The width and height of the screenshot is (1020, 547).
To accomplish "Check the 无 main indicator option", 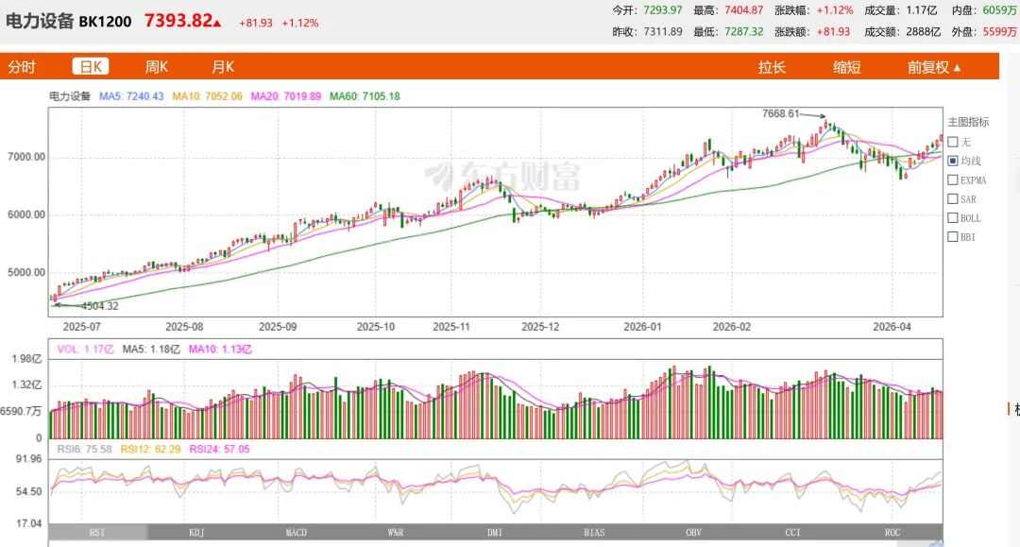I will 953,142.
